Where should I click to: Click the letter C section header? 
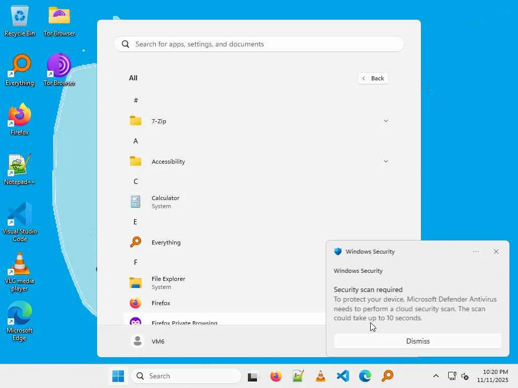tap(136, 181)
